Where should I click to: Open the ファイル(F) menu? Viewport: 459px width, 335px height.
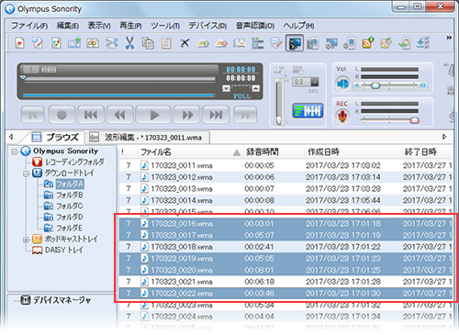click(29, 26)
